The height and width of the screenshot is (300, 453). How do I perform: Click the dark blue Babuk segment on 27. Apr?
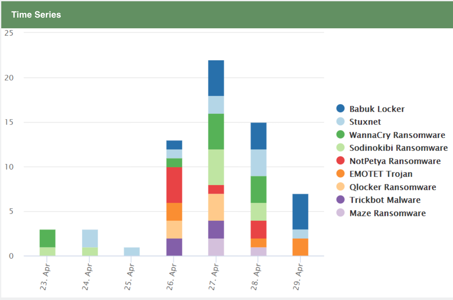pos(216,78)
